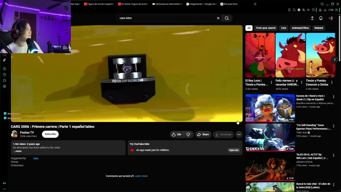The width and height of the screenshot is (341, 192).
Task: Open YouTube notifications bell
Action: (321, 18)
